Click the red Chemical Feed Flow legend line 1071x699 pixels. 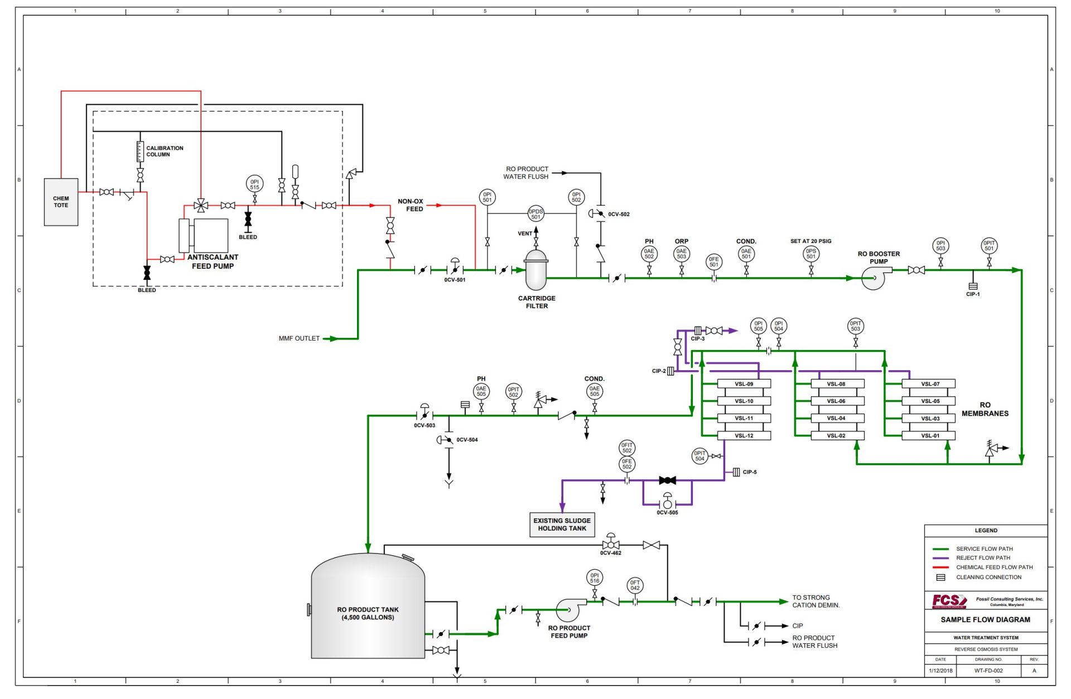click(x=940, y=567)
